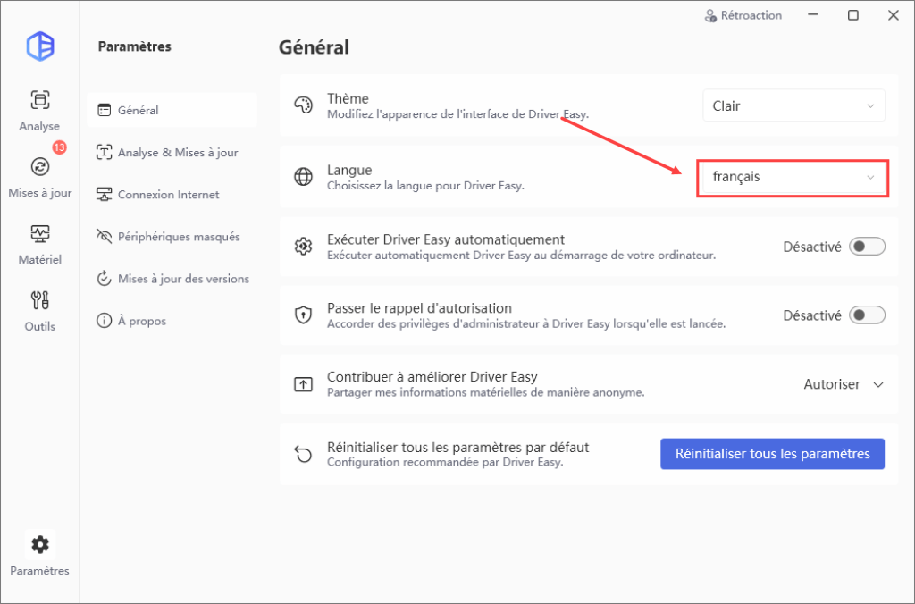
Task: Toggle Passer le rappel d'autorisation switch
Action: pyautogui.click(x=867, y=315)
